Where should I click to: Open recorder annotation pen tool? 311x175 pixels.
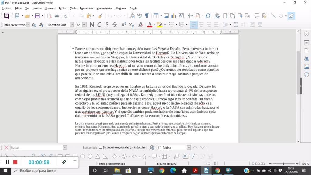tap(64, 162)
